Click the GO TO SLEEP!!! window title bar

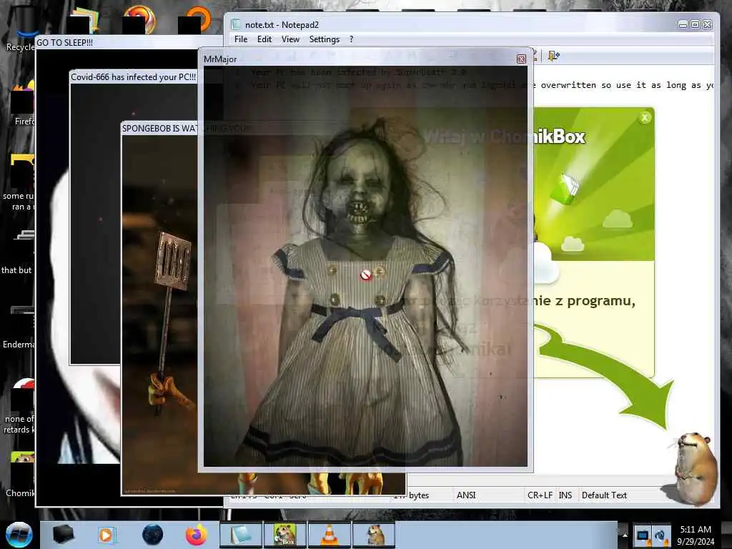pyautogui.click(x=129, y=42)
